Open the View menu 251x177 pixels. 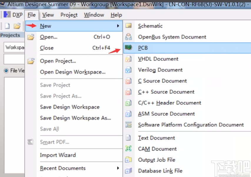(48, 15)
